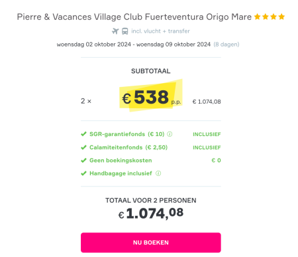Image resolution: width=298 pixels, height=257 pixels.
Task: Click the SGR-garantiefonds (€ 10) label
Action: [x=127, y=134]
